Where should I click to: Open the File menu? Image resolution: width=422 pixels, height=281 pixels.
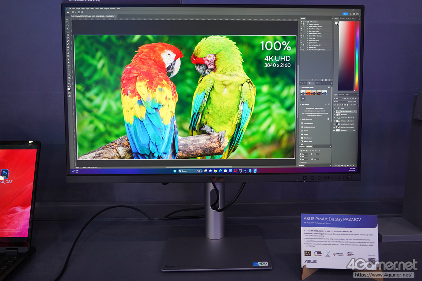[x=70, y=8]
